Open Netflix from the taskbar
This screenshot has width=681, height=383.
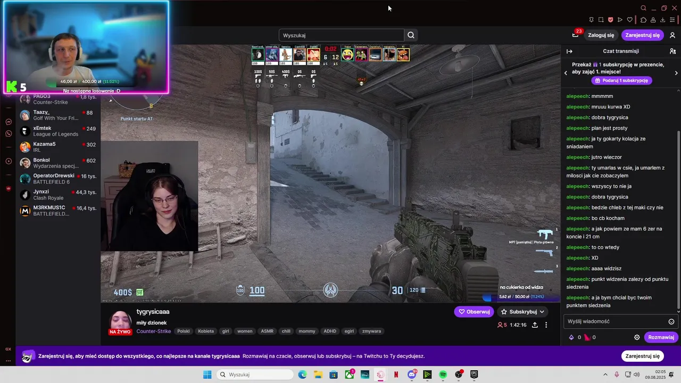[x=396, y=374]
